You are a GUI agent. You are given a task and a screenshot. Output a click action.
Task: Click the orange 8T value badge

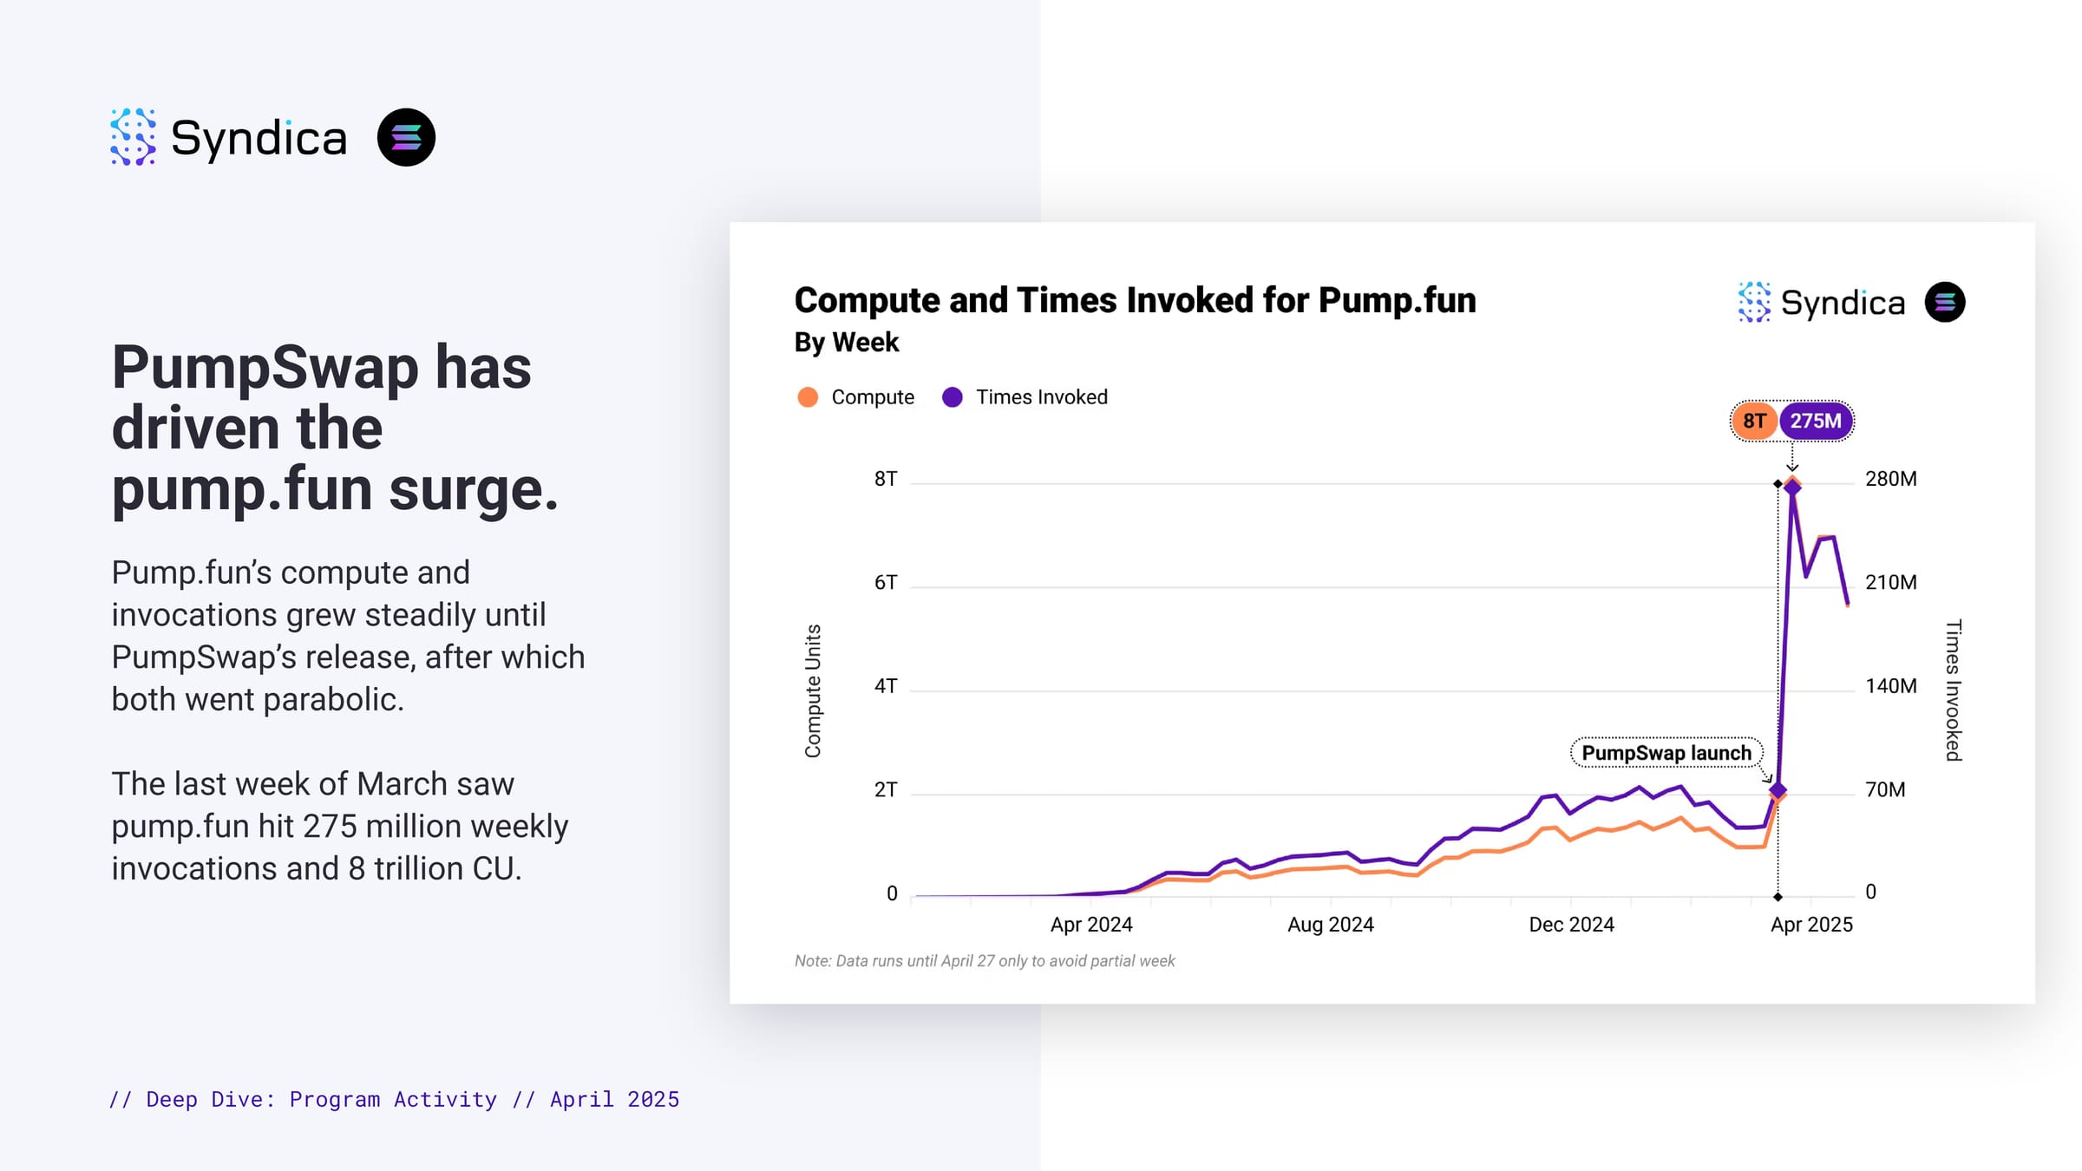(x=1754, y=421)
